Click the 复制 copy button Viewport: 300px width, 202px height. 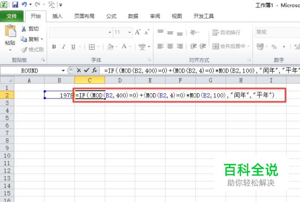pos(29,39)
